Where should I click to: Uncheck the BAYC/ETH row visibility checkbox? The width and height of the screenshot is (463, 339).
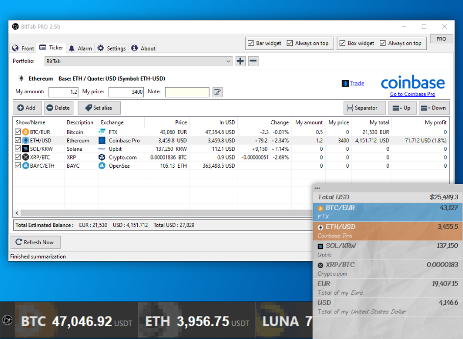[18, 165]
